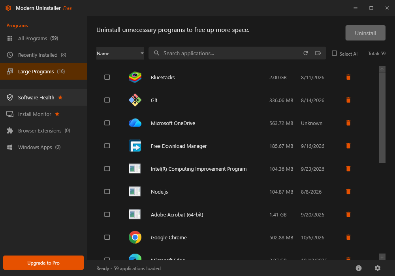Go to Install Monitor section
Image resolution: width=395 pixels, height=276 pixels.
(43, 114)
